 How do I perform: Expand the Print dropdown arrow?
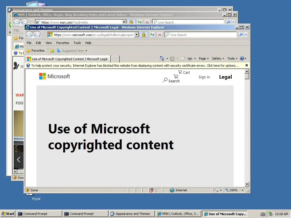(x=195, y=58)
